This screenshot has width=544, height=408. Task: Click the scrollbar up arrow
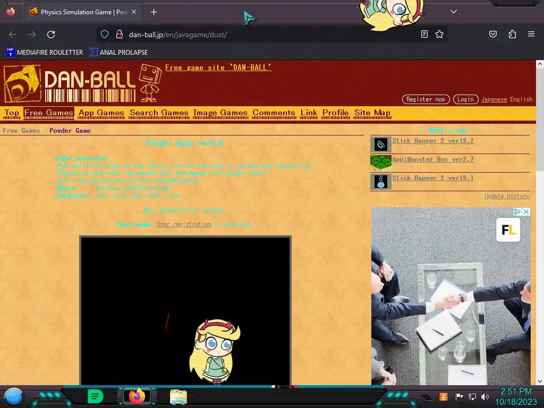(x=540, y=64)
